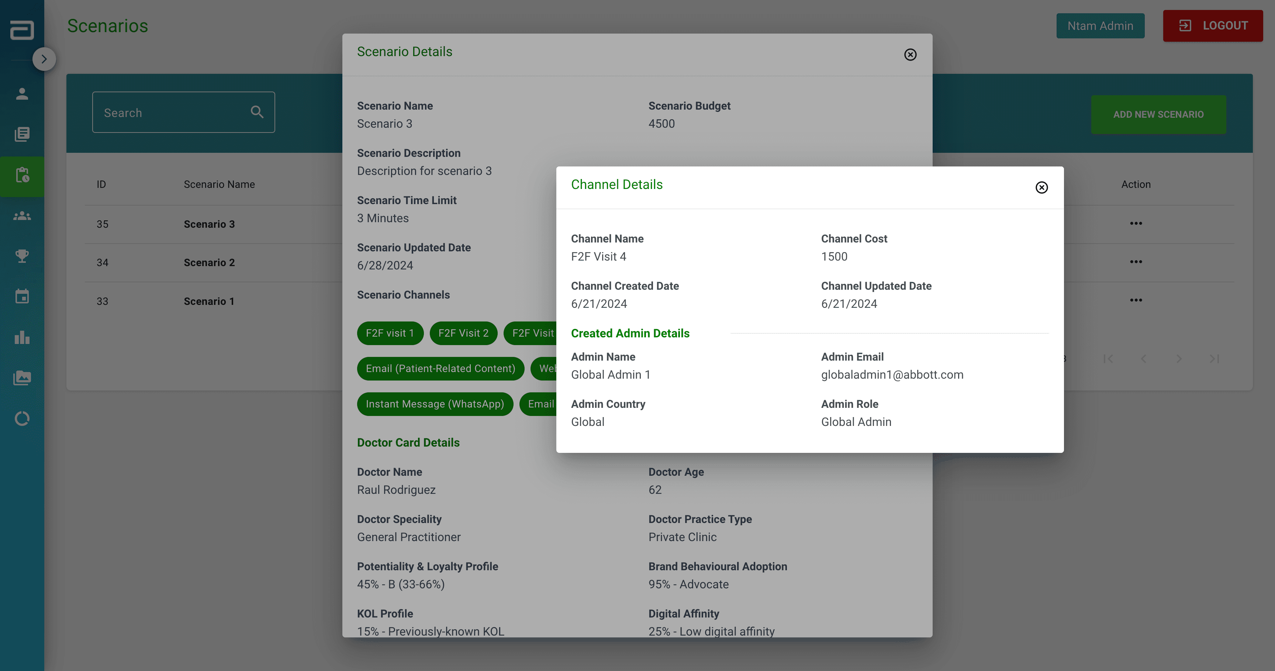Open the calendar events sidebar icon

coord(22,297)
